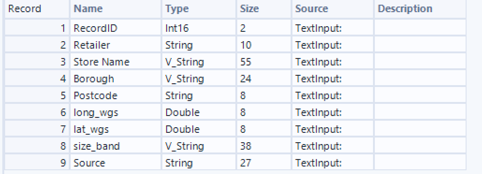Select the long_wgs field name cell

(116, 113)
